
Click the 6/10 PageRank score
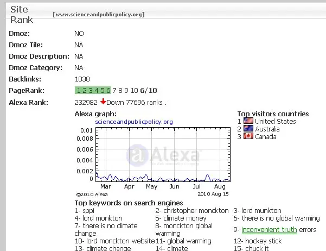pos(149,90)
